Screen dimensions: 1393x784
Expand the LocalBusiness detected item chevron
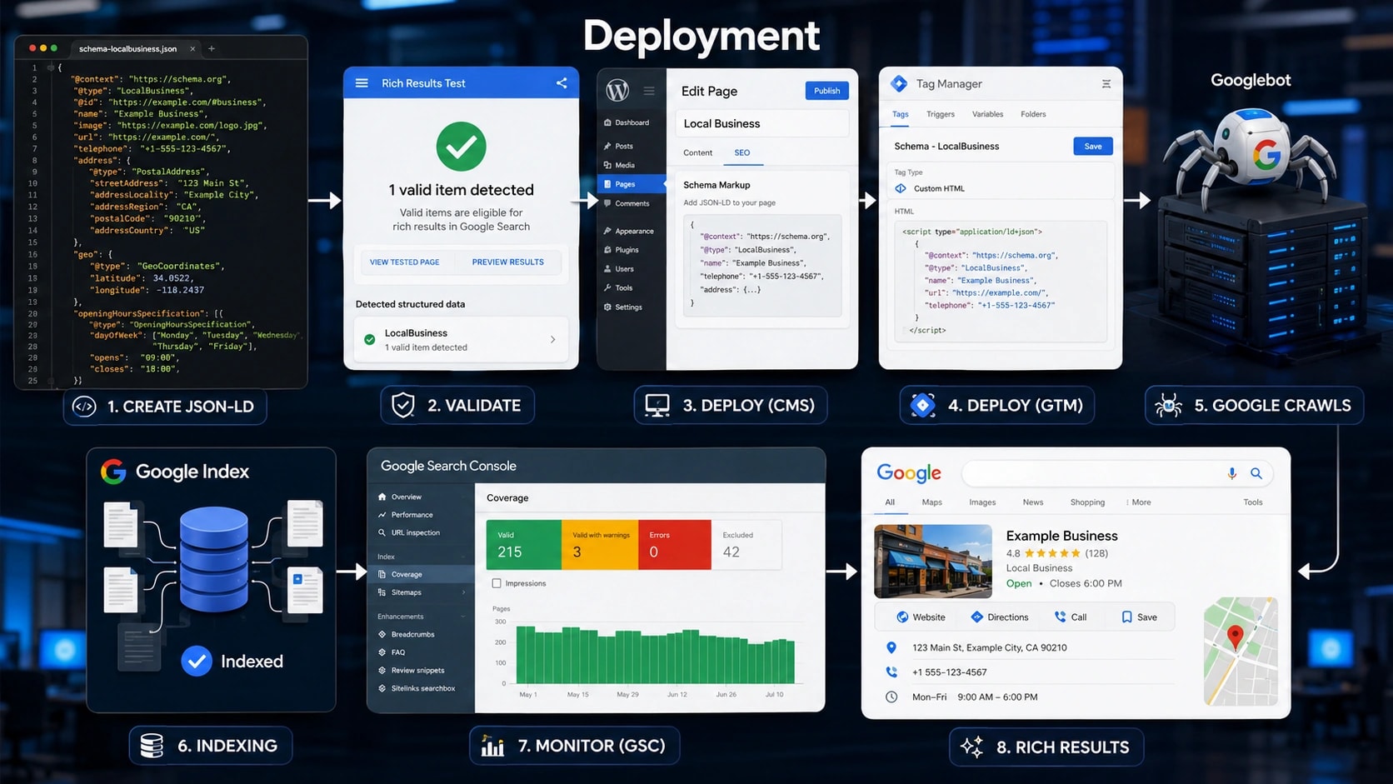point(553,339)
